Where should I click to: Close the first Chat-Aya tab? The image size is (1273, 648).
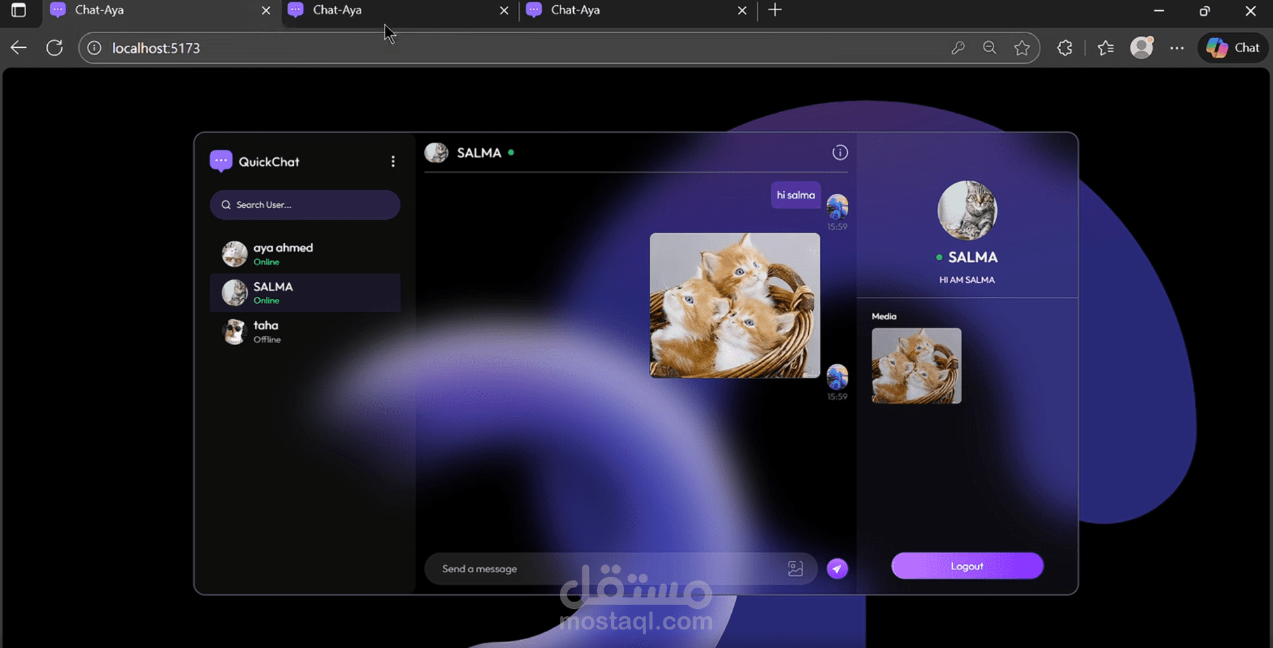[x=266, y=11]
